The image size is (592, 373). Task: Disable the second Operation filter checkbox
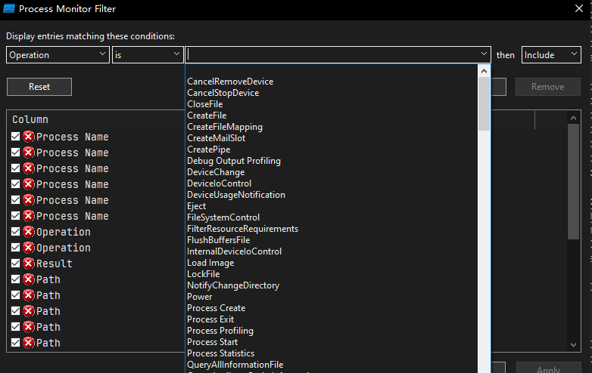16,248
